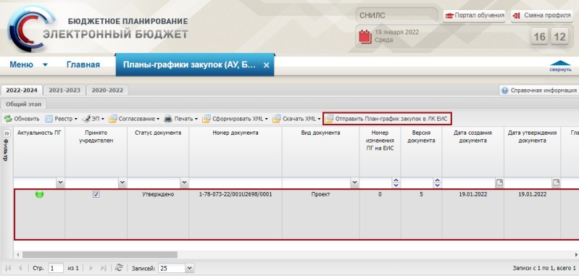Go to previous page button
The image size is (579, 276).
(20, 268)
